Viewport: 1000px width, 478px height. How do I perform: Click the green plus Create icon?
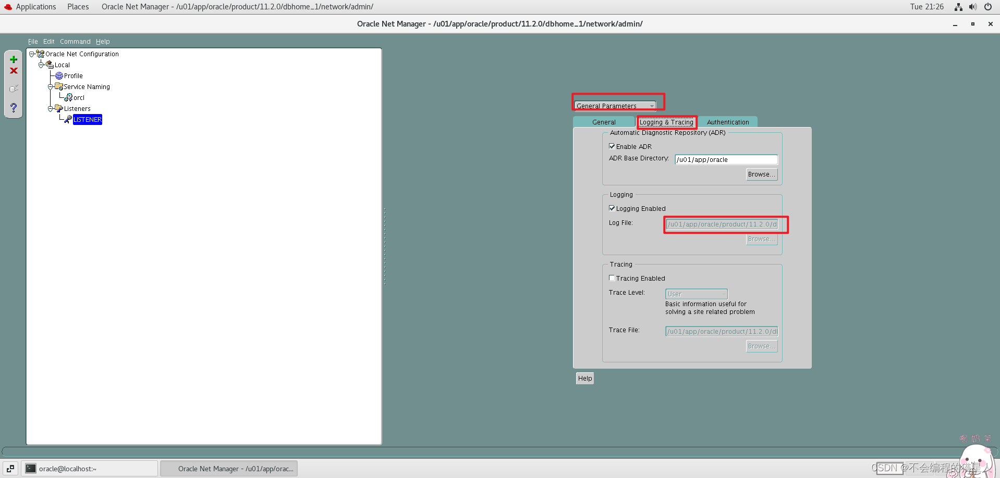click(x=14, y=59)
